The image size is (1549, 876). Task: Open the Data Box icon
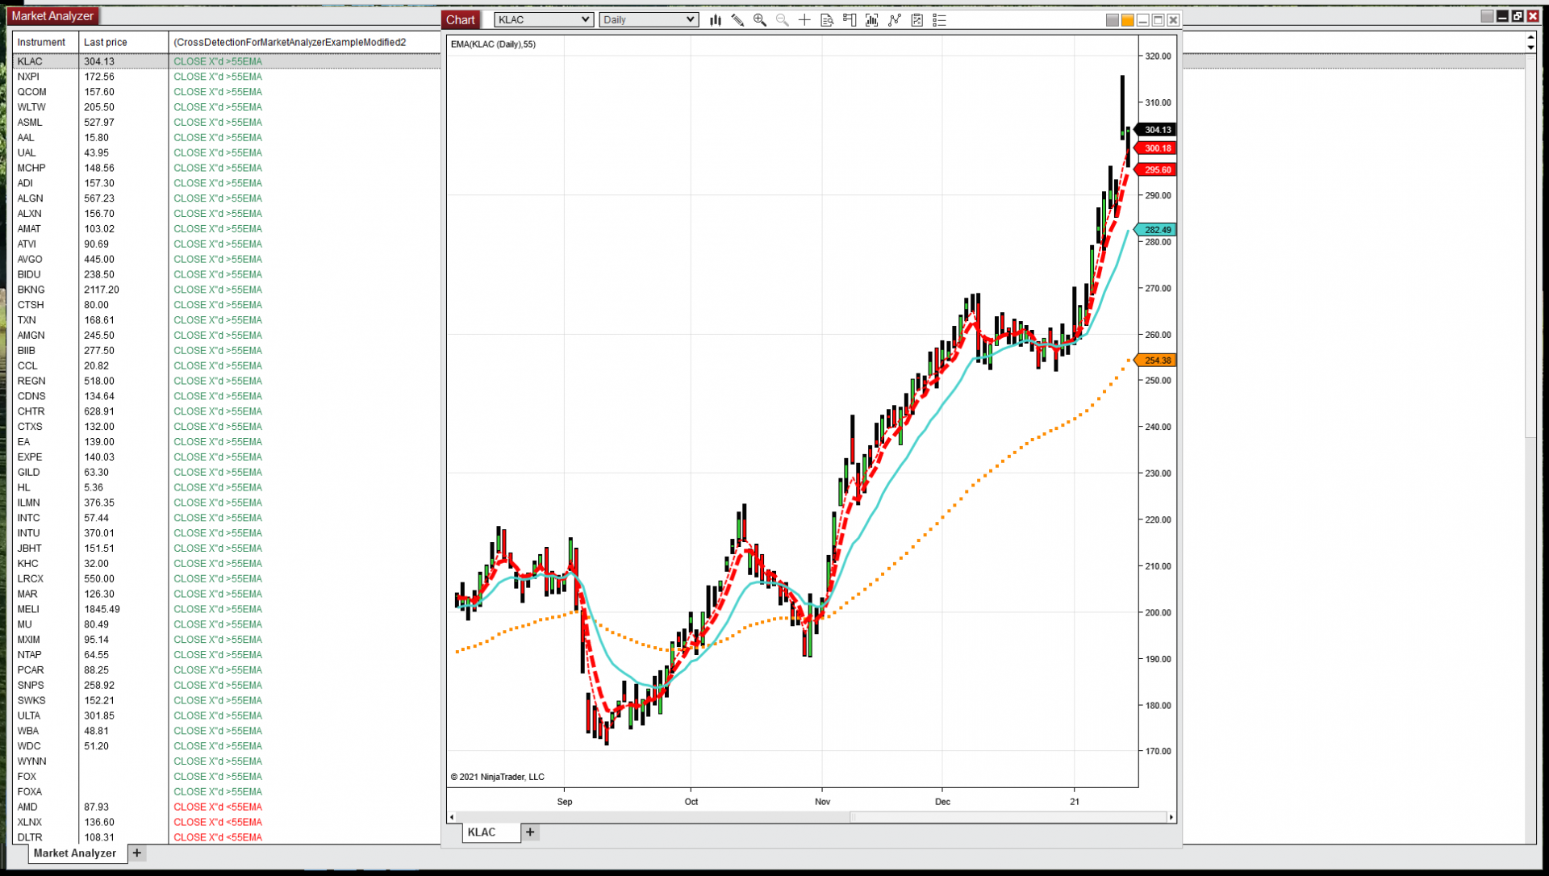pyautogui.click(x=827, y=20)
